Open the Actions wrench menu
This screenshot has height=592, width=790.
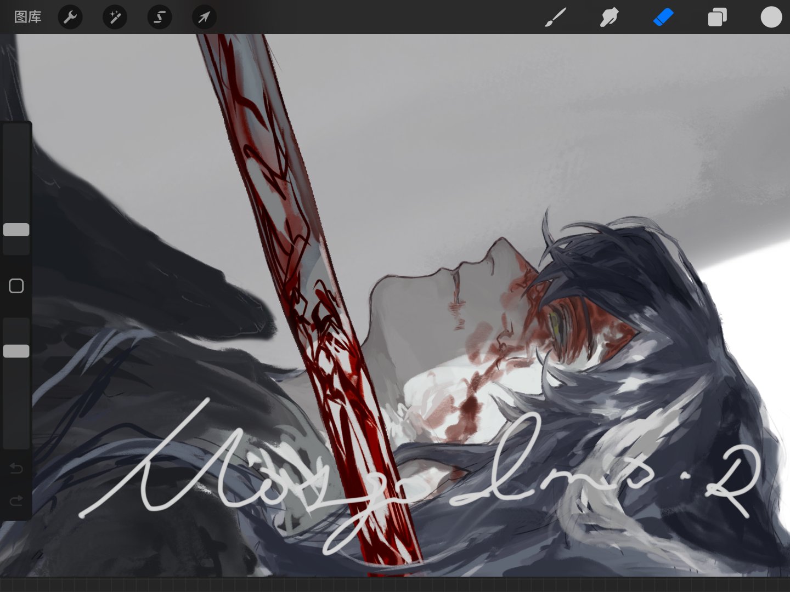point(70,17)
